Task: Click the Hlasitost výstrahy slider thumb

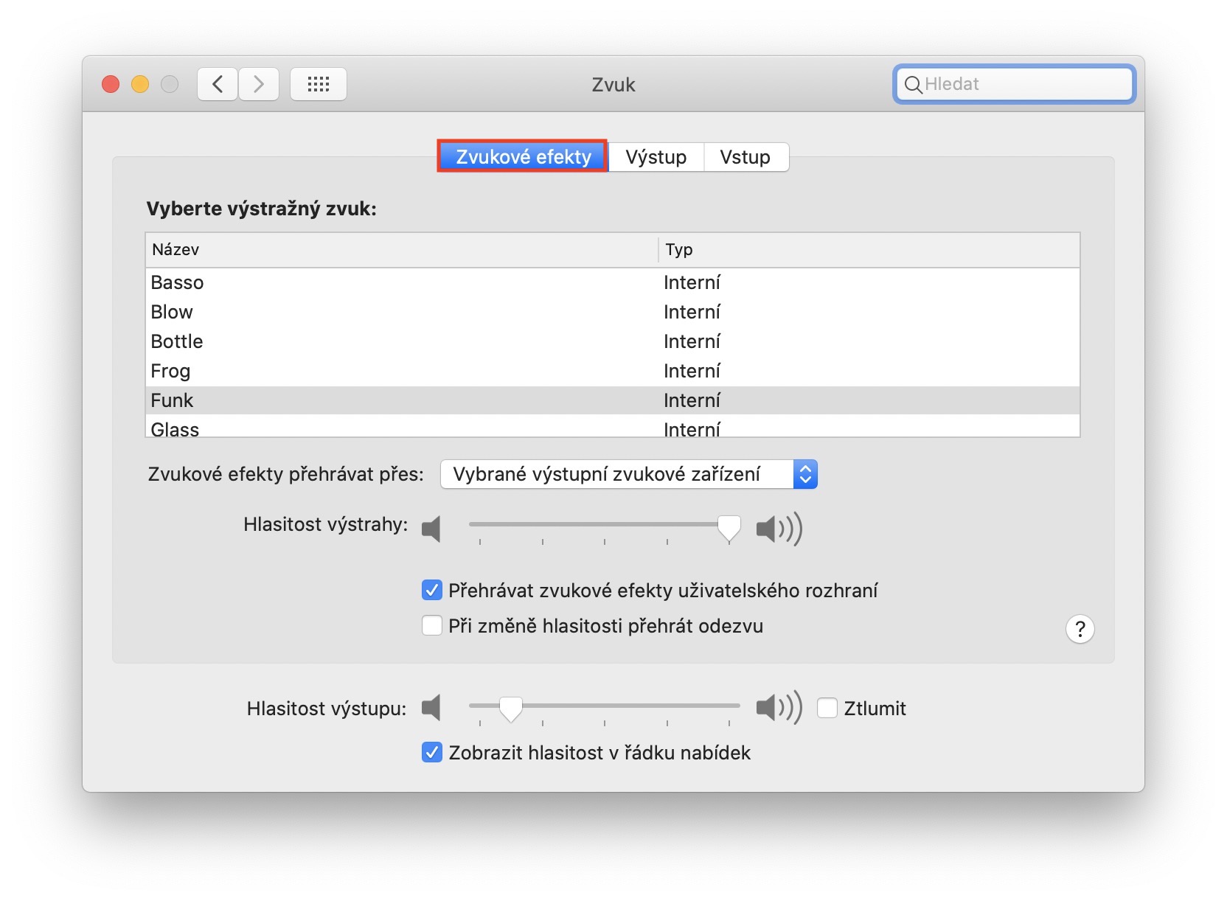Action: point(729,527)
